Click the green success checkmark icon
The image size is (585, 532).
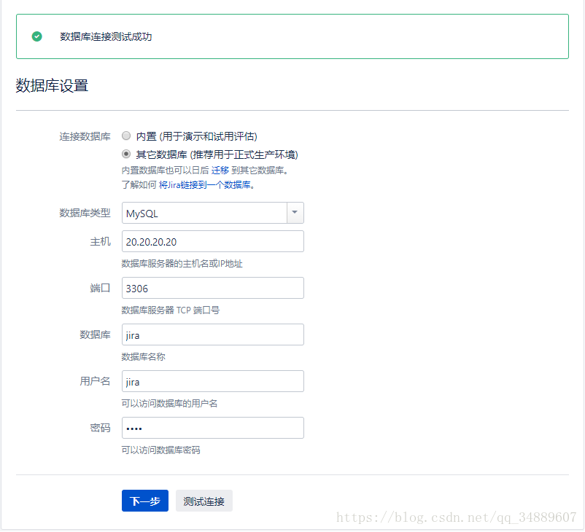click(36, 36)
